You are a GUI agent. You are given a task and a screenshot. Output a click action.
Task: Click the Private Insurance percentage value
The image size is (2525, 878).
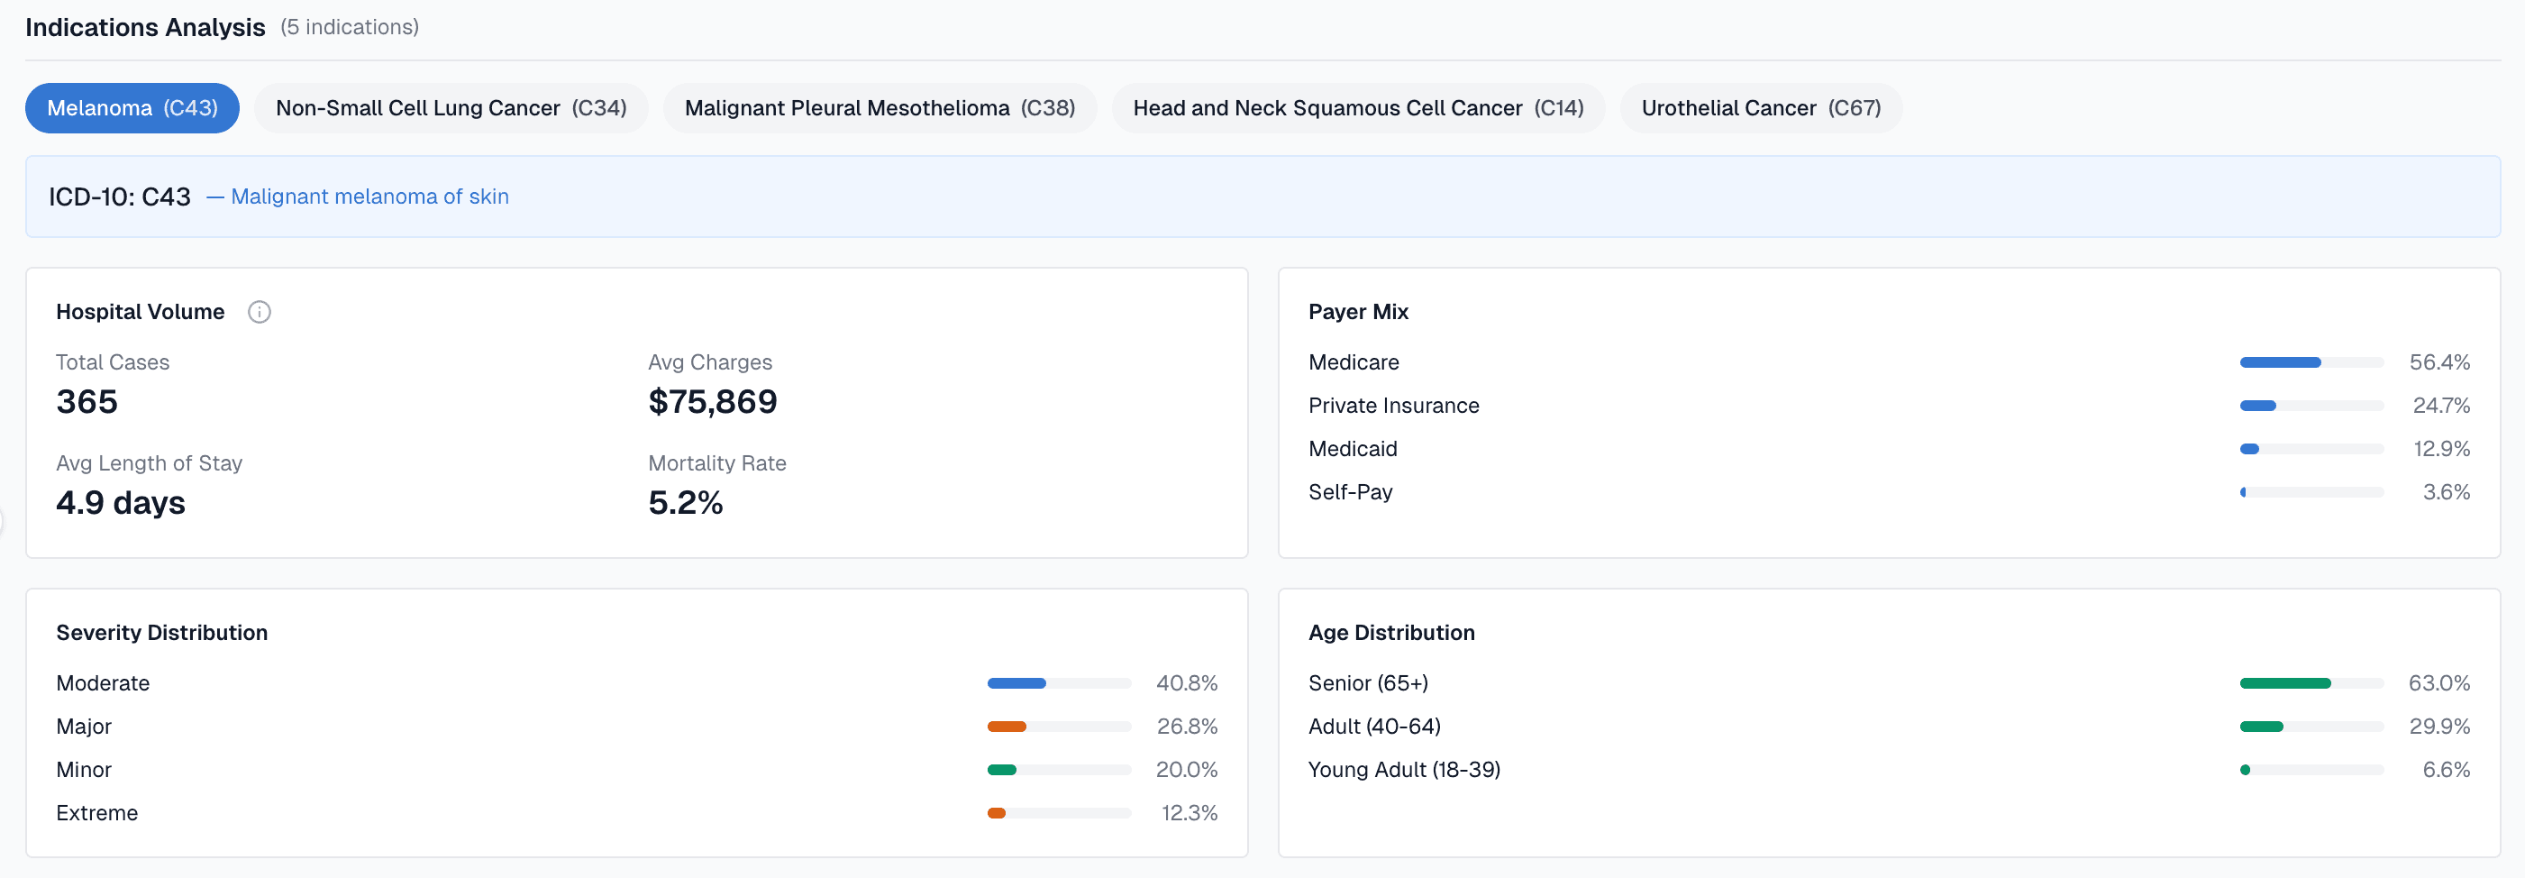pos(2439,405)
